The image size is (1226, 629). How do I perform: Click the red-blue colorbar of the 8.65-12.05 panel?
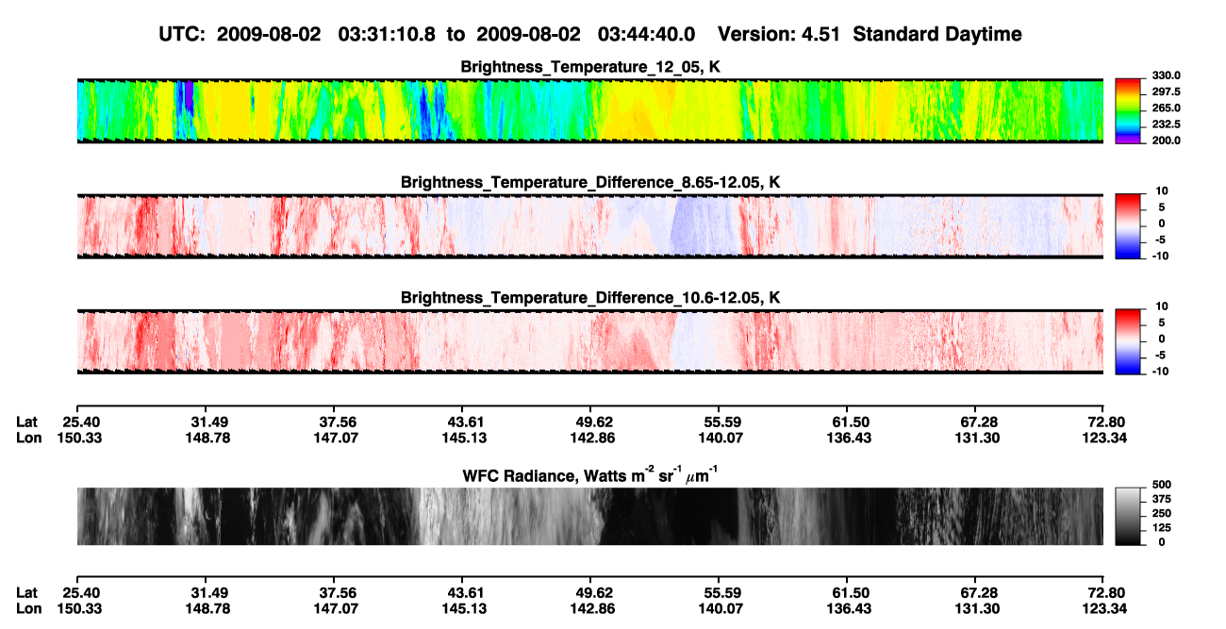pos(1130,226)
